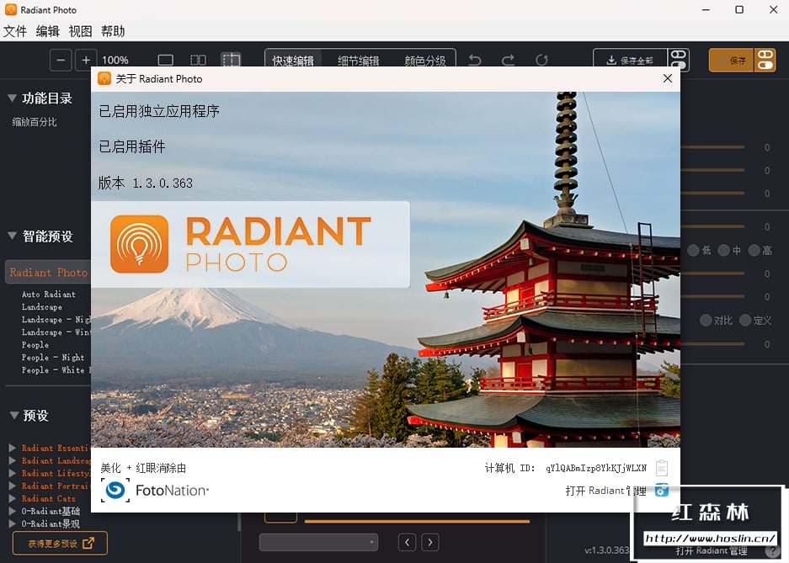Click the undo arrow icon
Image resolution: width=789 pixels, height=563 pixels.
pos(475,61)
